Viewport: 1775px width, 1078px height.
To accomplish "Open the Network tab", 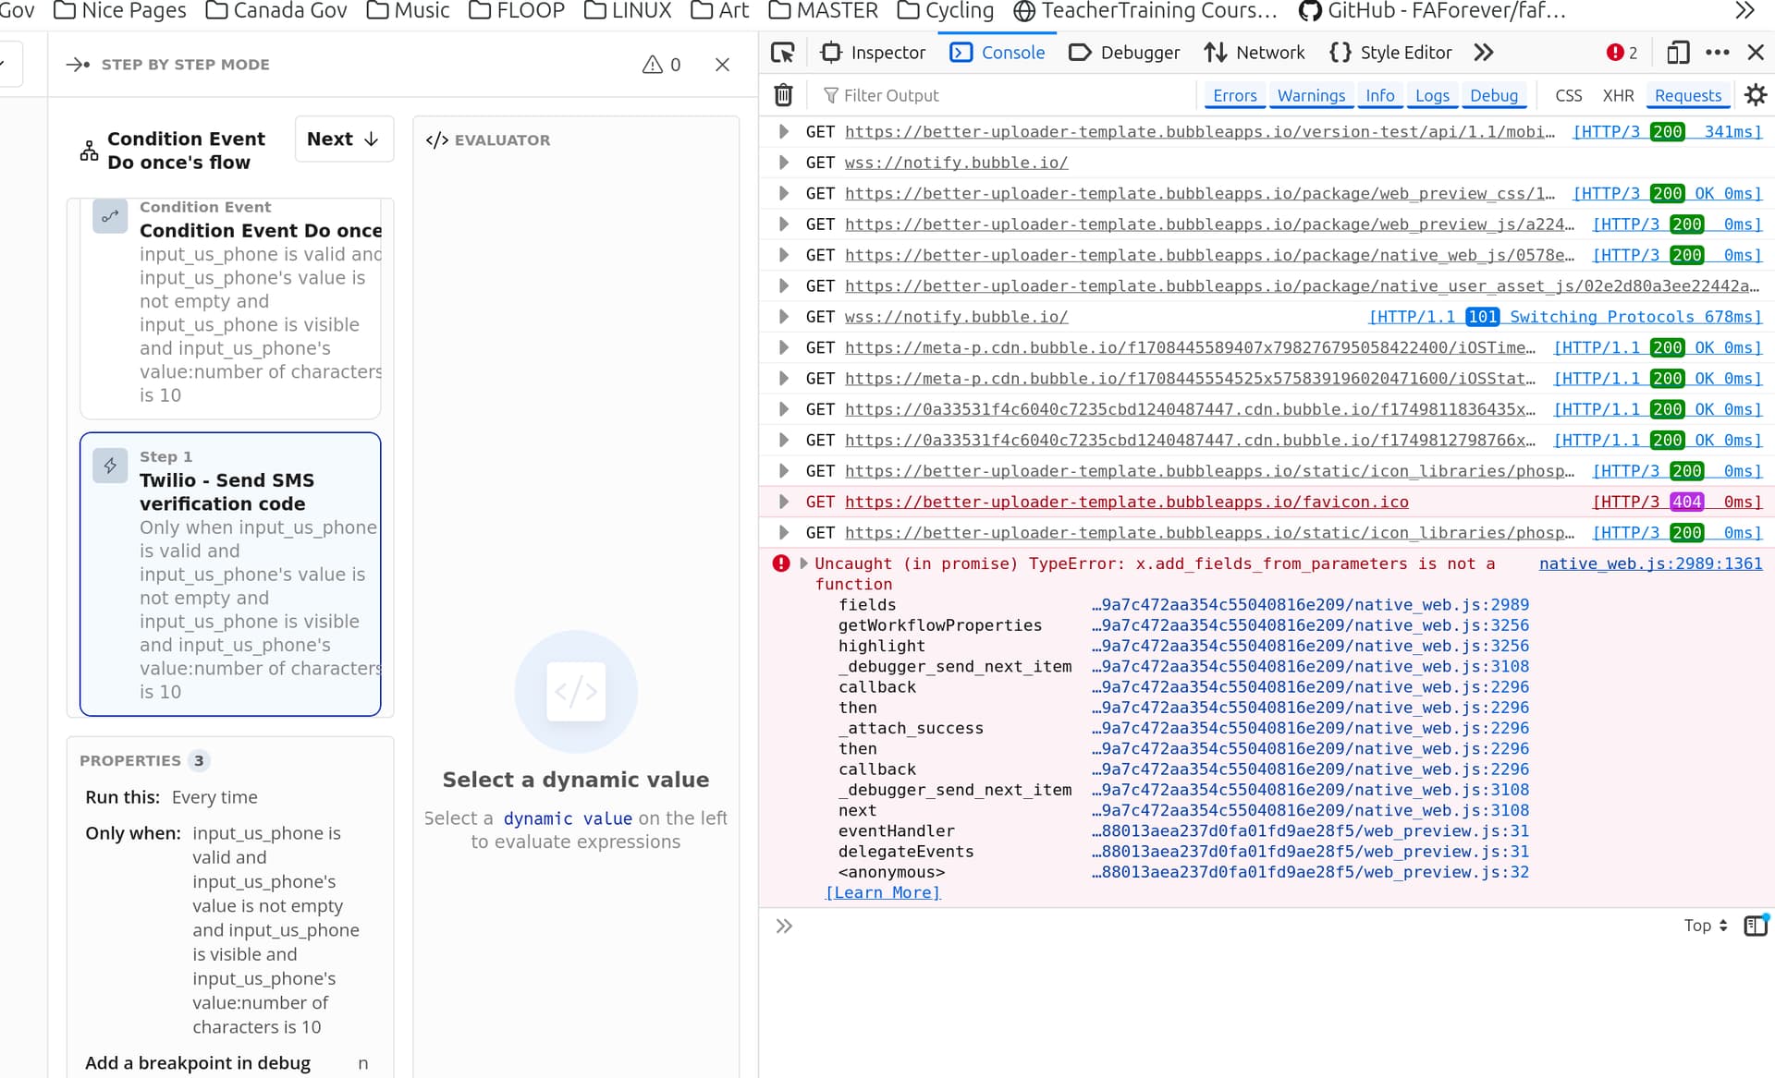I will 1255,53.
